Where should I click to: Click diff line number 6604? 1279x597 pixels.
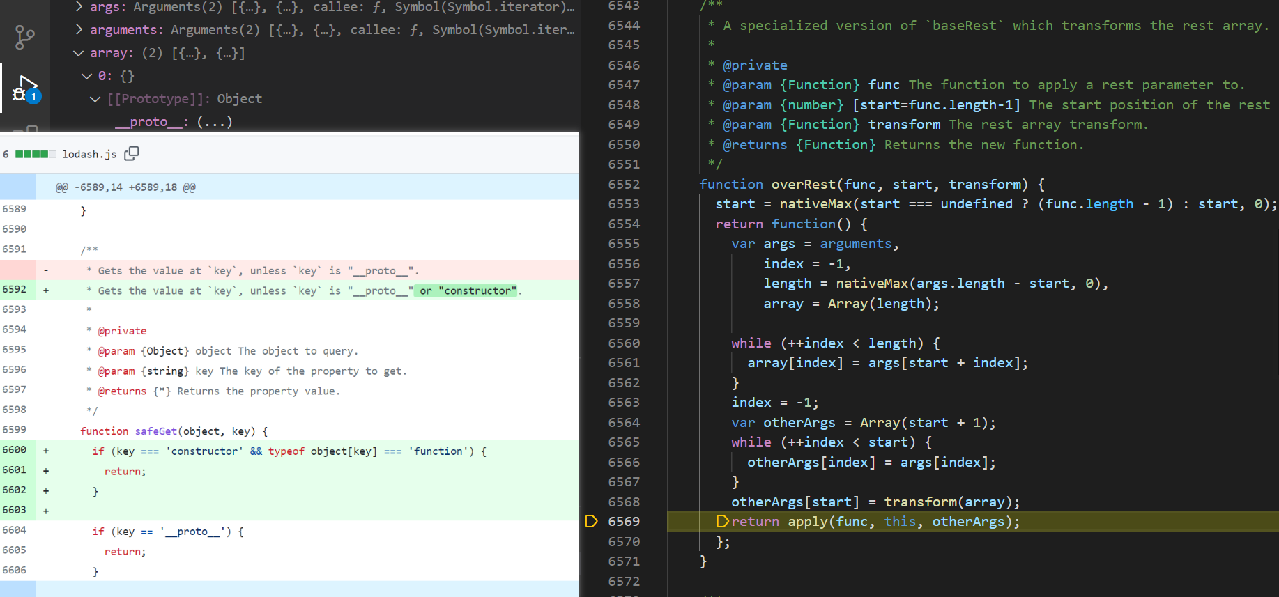tap(14, 530)
